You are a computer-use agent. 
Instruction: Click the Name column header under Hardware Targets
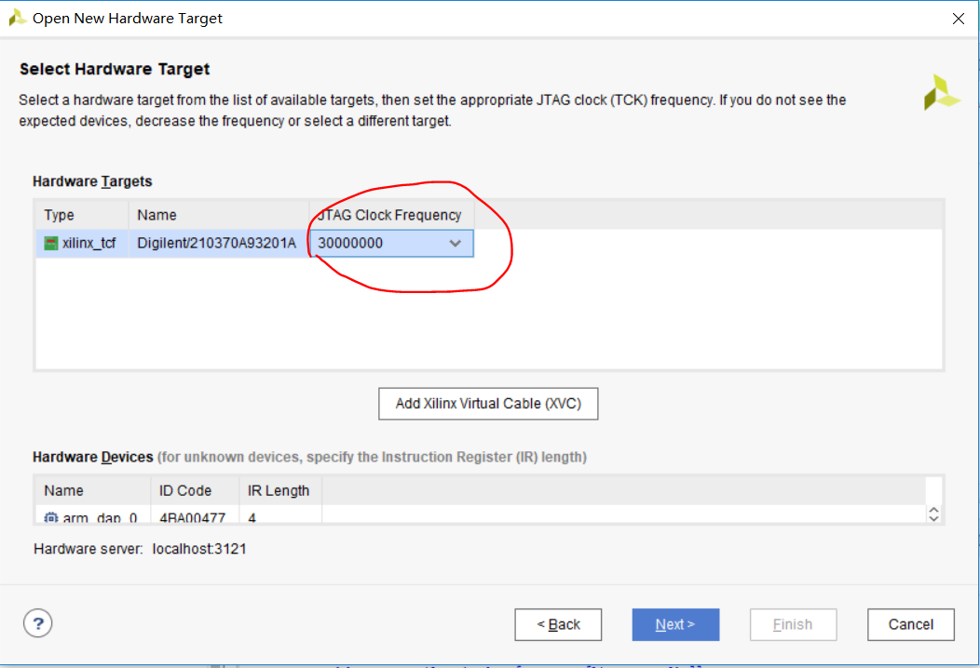(x=157, y=214)
